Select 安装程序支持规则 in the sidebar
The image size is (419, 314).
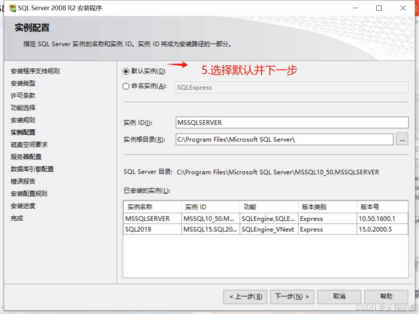coord(35,71)
